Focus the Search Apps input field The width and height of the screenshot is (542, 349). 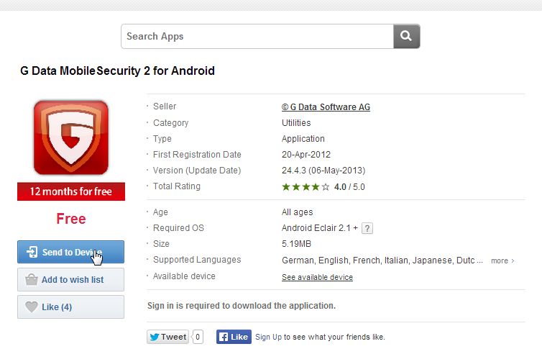tap(257, 36)
